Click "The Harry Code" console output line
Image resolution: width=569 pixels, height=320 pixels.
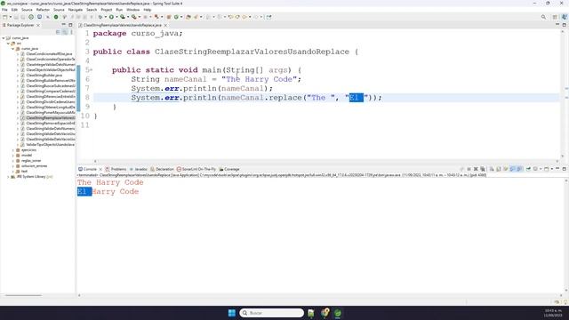(110, 182)
